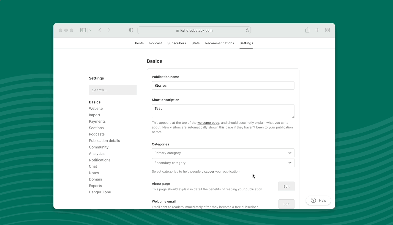Open the welcome page link
393x225 pixels.
208,123
